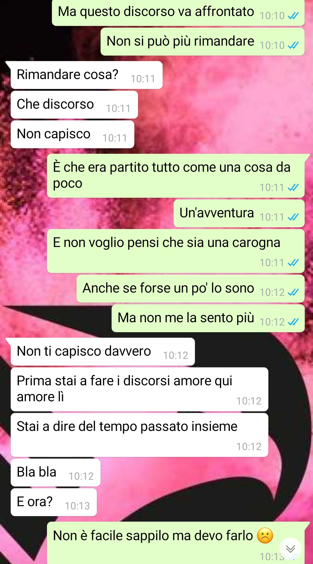Tap the "Non capisco" message bubble
The height and width of the screenshot is (564, 313).
point(72,134)
